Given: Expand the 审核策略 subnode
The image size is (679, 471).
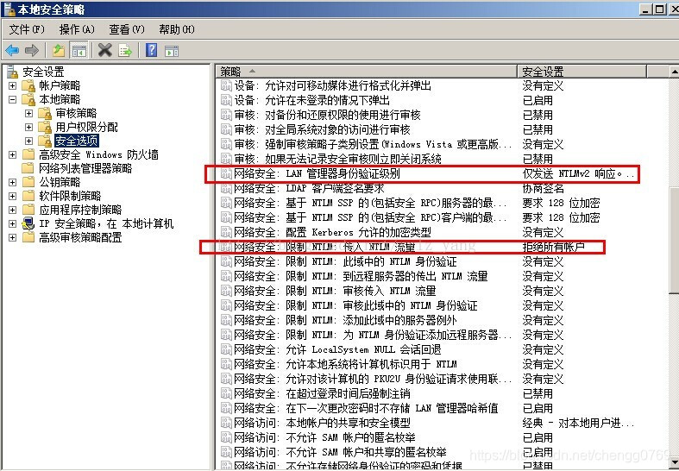Looking at the screenshot, I should (28, 113).
